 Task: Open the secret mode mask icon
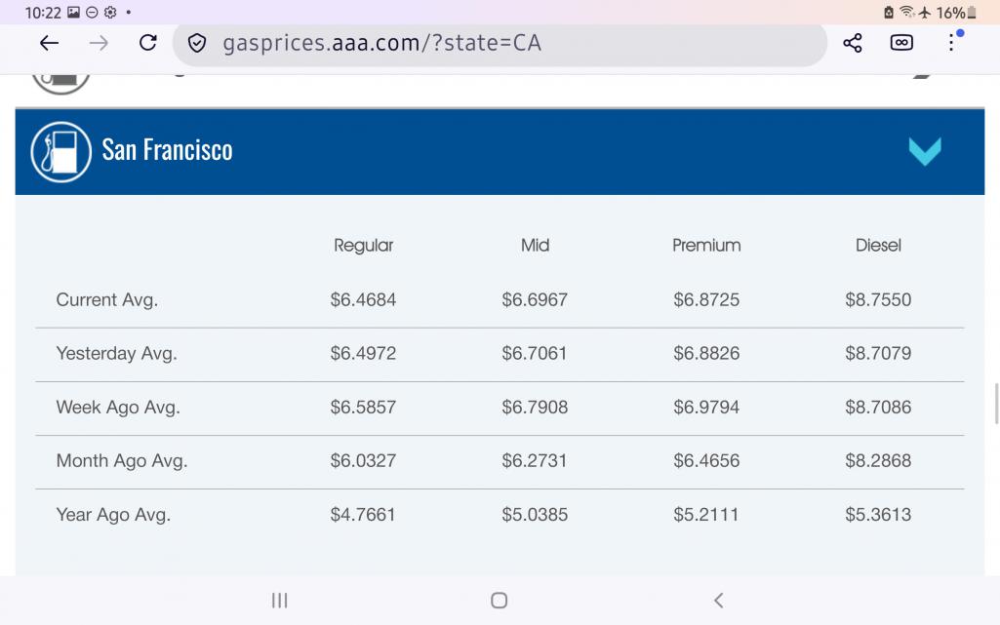tap(901, 43)
